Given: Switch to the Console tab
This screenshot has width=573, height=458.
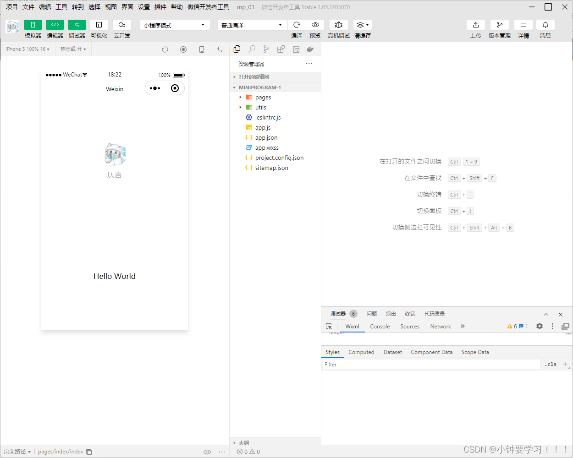Looking at the screenshot, I should pos(380,327).
